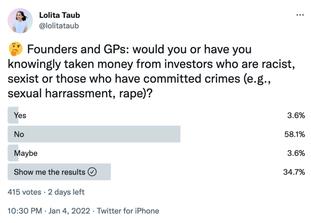Open the three-dot more options menu
Viewport: 311px width, 223px height.
(x=300, y=15)
